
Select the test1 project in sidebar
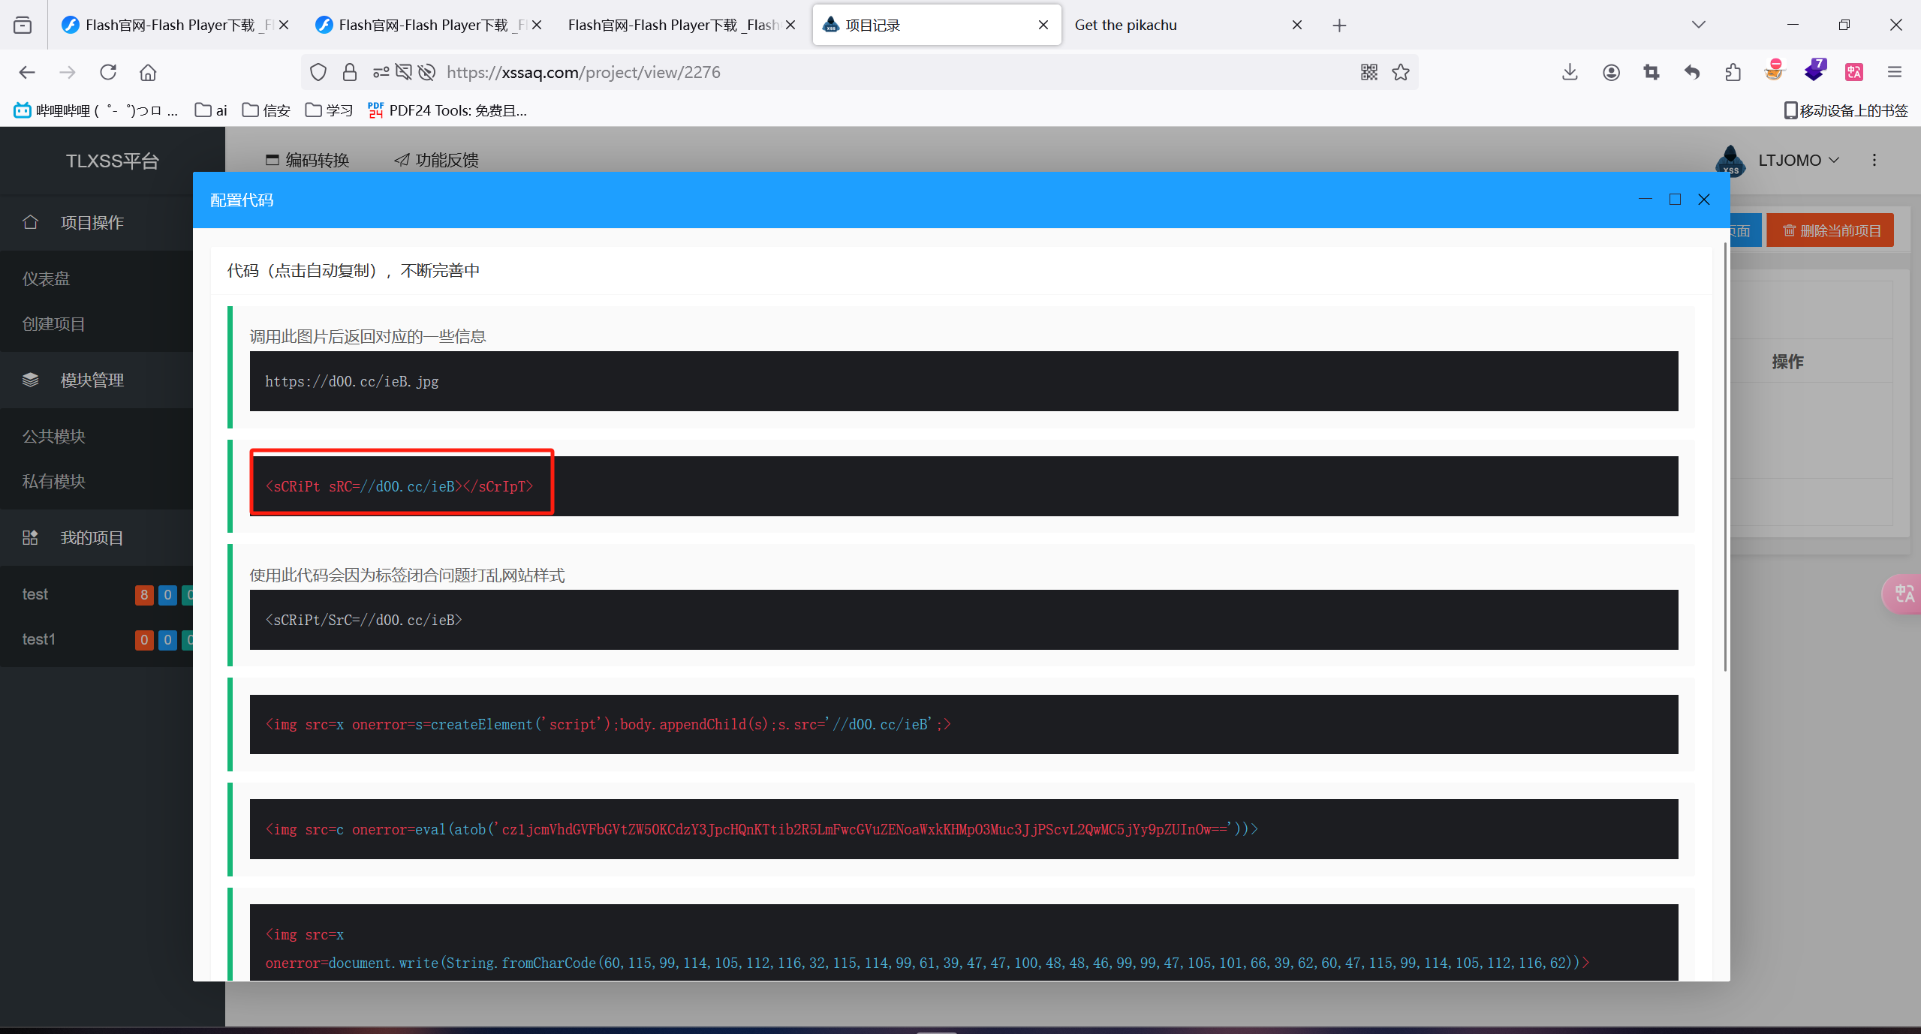point(38,639)
